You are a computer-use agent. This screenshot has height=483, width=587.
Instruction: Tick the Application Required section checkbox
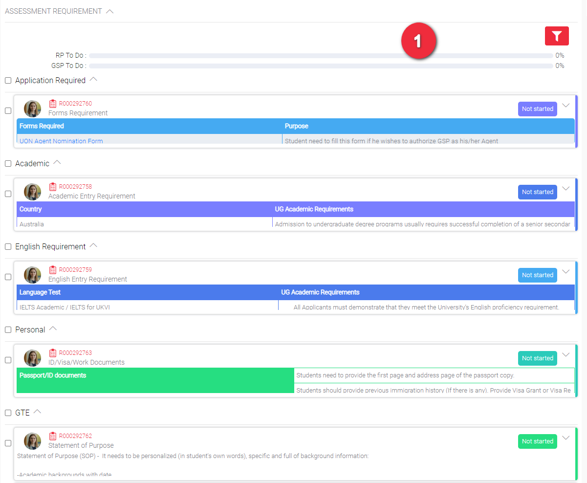point(8,80)
